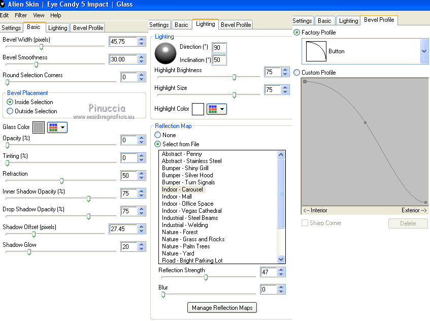Viewport: 430px width, 321px height.
Task: Select Nature - Forest in reflection list
Action: pos(180,232)
